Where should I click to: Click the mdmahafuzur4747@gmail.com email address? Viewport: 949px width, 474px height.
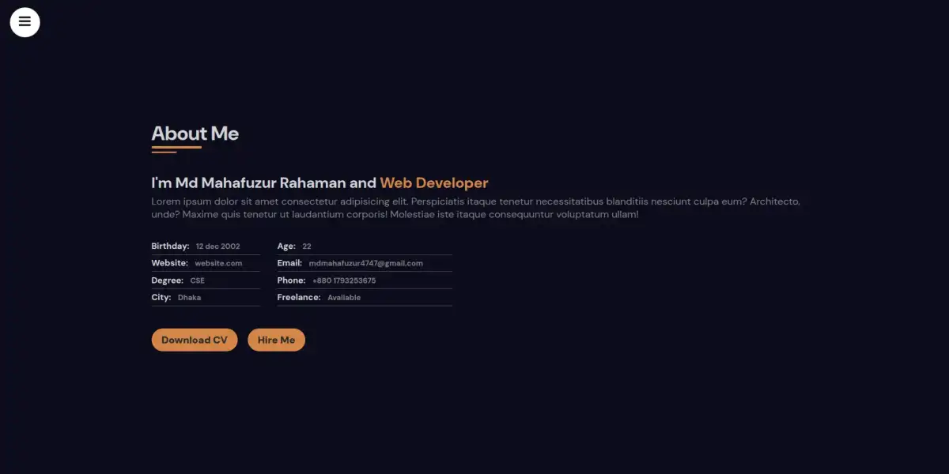tap(366, 263)
